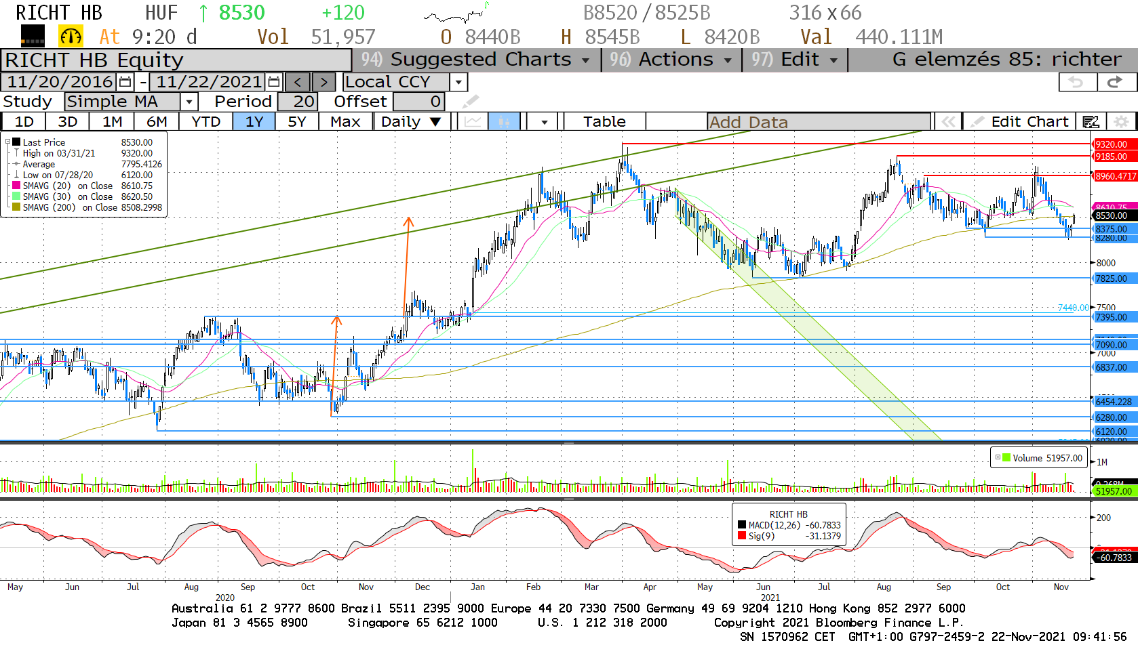Click Low on 07/28/20 legend marker

(16, 175)
